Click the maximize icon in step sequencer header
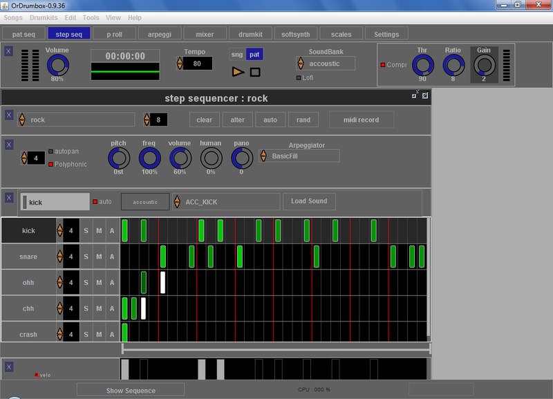553x399 pixels. click(x=425, y=95)
